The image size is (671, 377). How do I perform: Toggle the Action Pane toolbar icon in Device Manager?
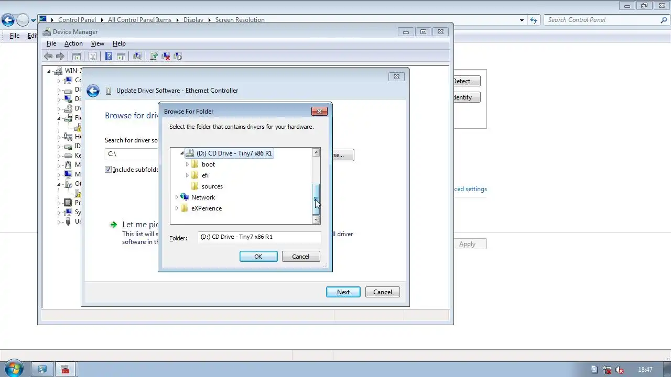pos(121,56)
